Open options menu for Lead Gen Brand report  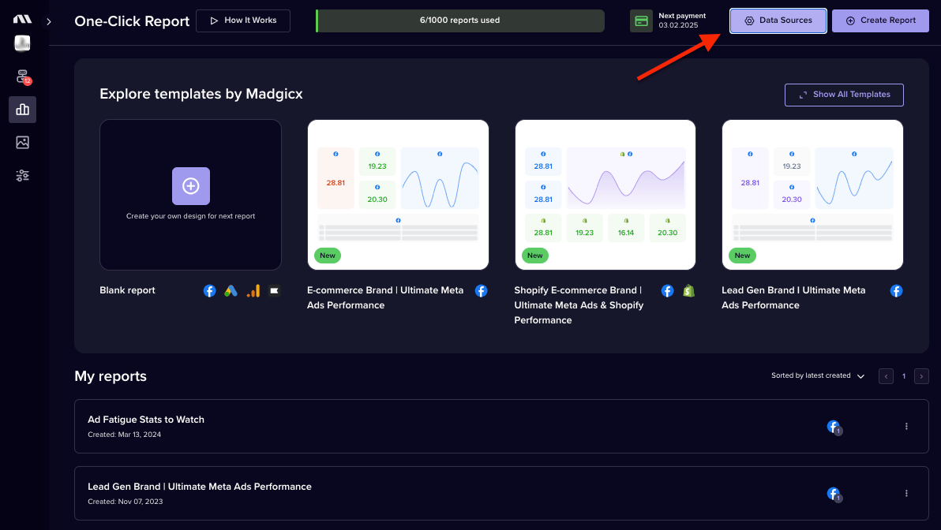906,494
